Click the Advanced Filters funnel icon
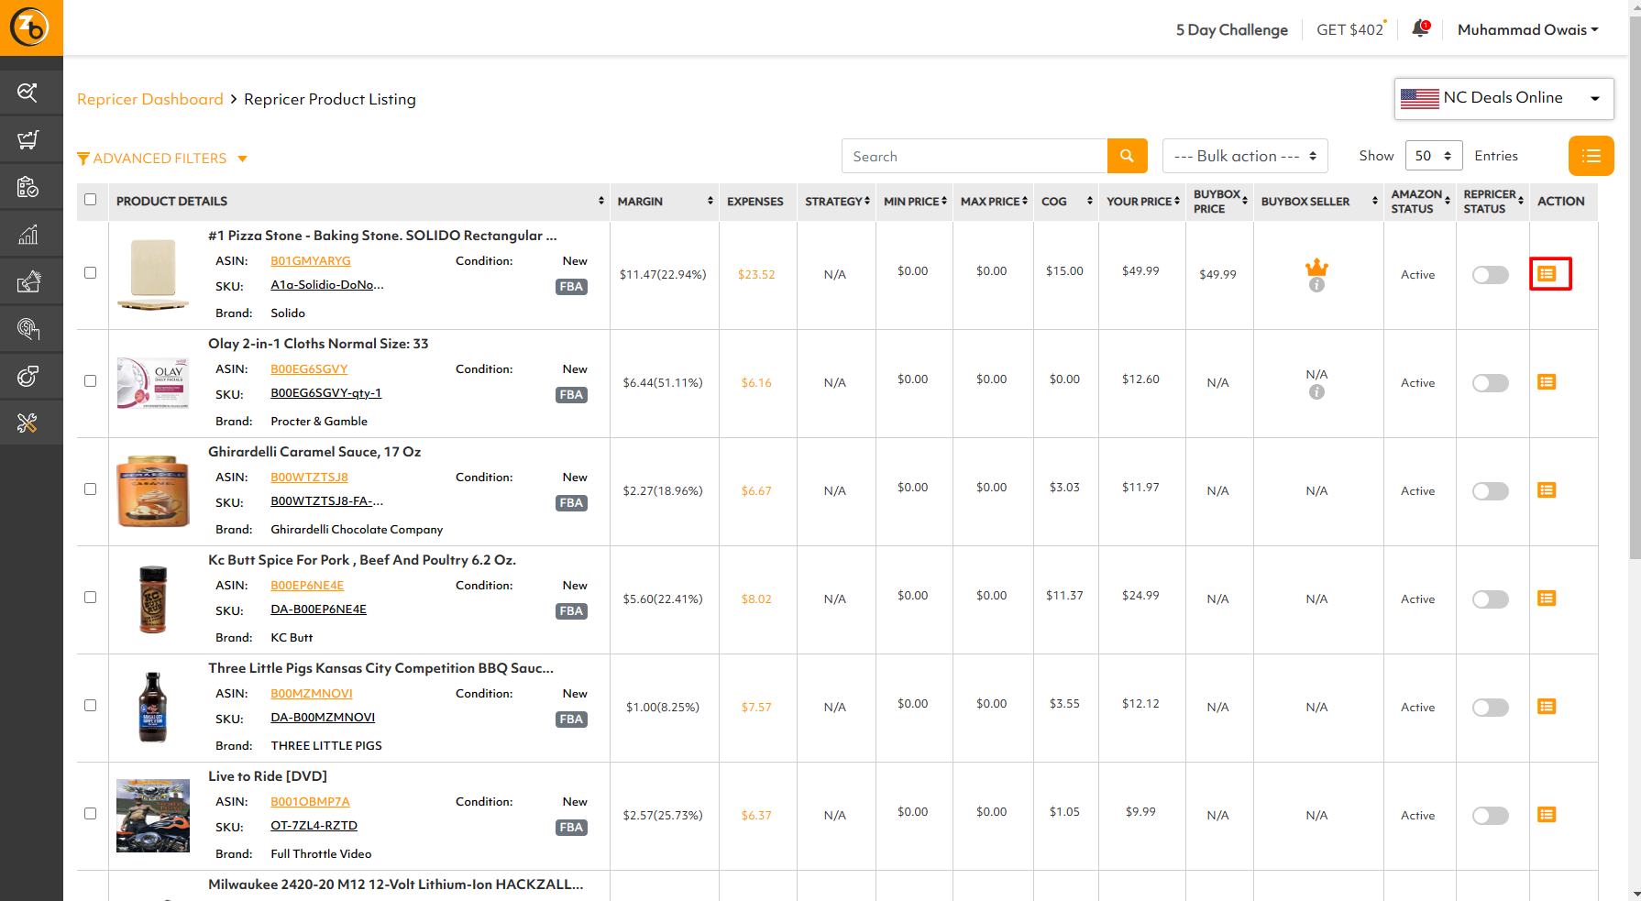The height and width of the screenshot is (901, 1641). 83,159
